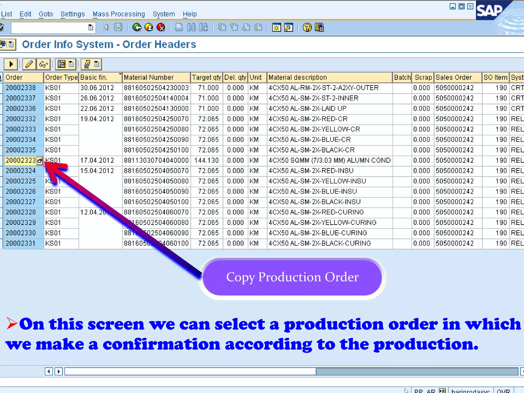This screenshot has height=393, width=524.
Task: Open the Mass Processing menu
Action: point(119,14)
